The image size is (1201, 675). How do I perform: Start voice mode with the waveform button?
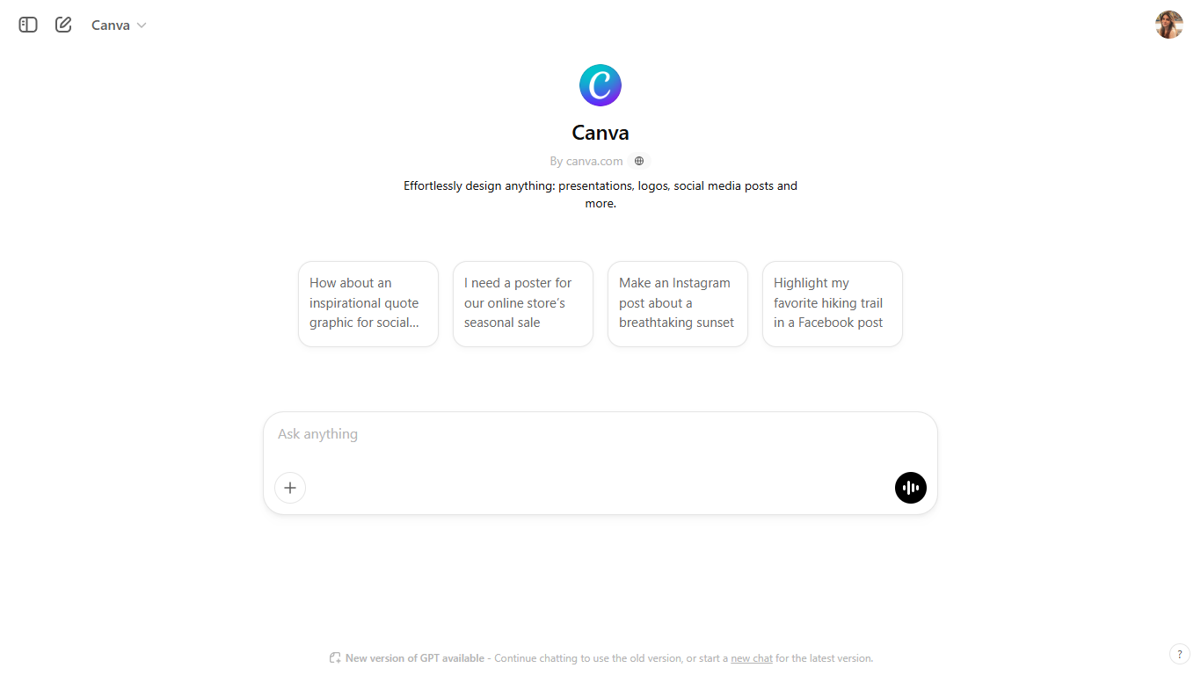[x=911, y=488]
